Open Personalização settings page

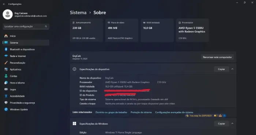(x=26, y=63)
